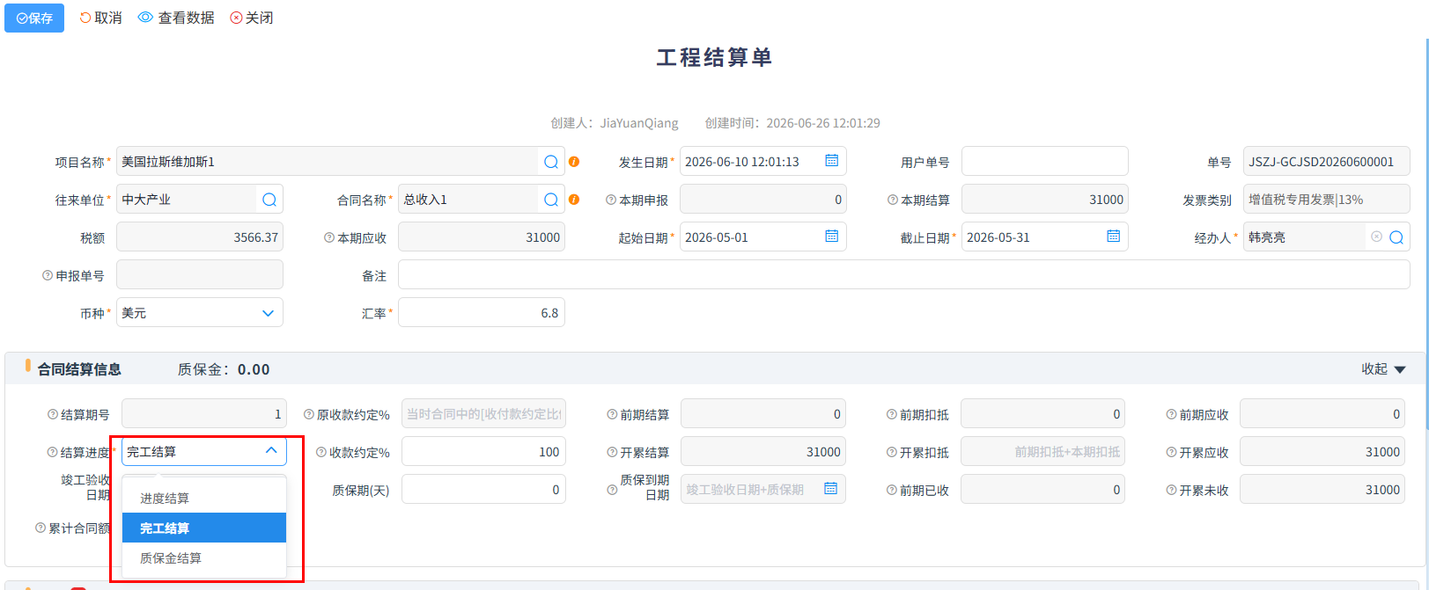Click help icon next to 本期结算
Viewport: 1429px width, 590px height.
(x=893, y=200)
